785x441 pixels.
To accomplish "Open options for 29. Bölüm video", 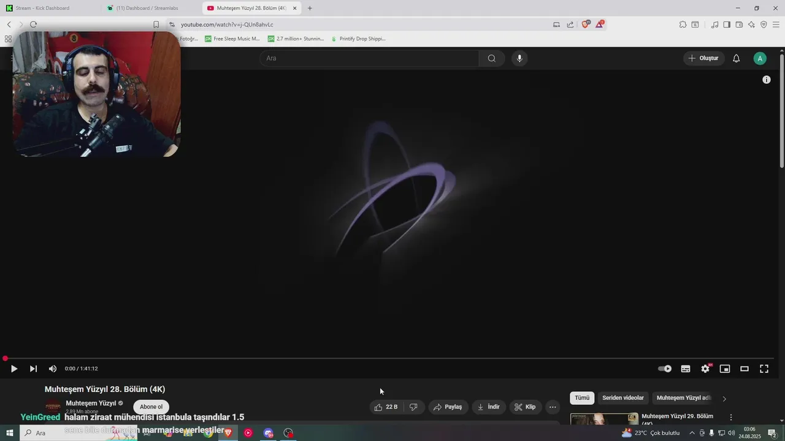I will (730, 417).
